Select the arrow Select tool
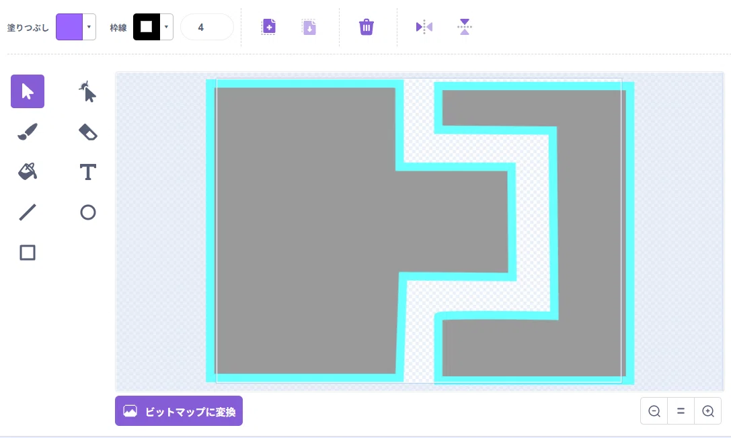Viewport: 731px width, 438px height. [x=28, y=91]
